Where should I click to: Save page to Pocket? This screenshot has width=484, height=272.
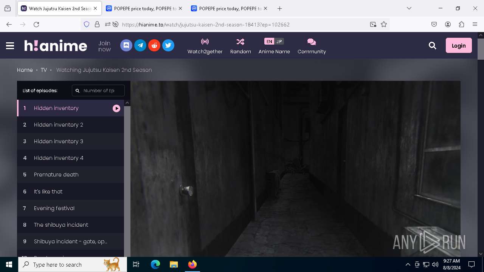pyautogui.click(x=434, y=24)
